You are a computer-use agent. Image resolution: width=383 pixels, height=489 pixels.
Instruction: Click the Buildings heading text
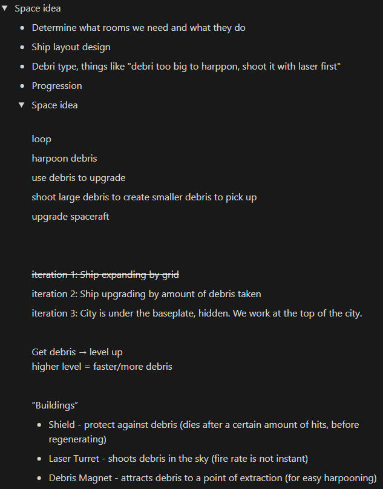(55, 405)
